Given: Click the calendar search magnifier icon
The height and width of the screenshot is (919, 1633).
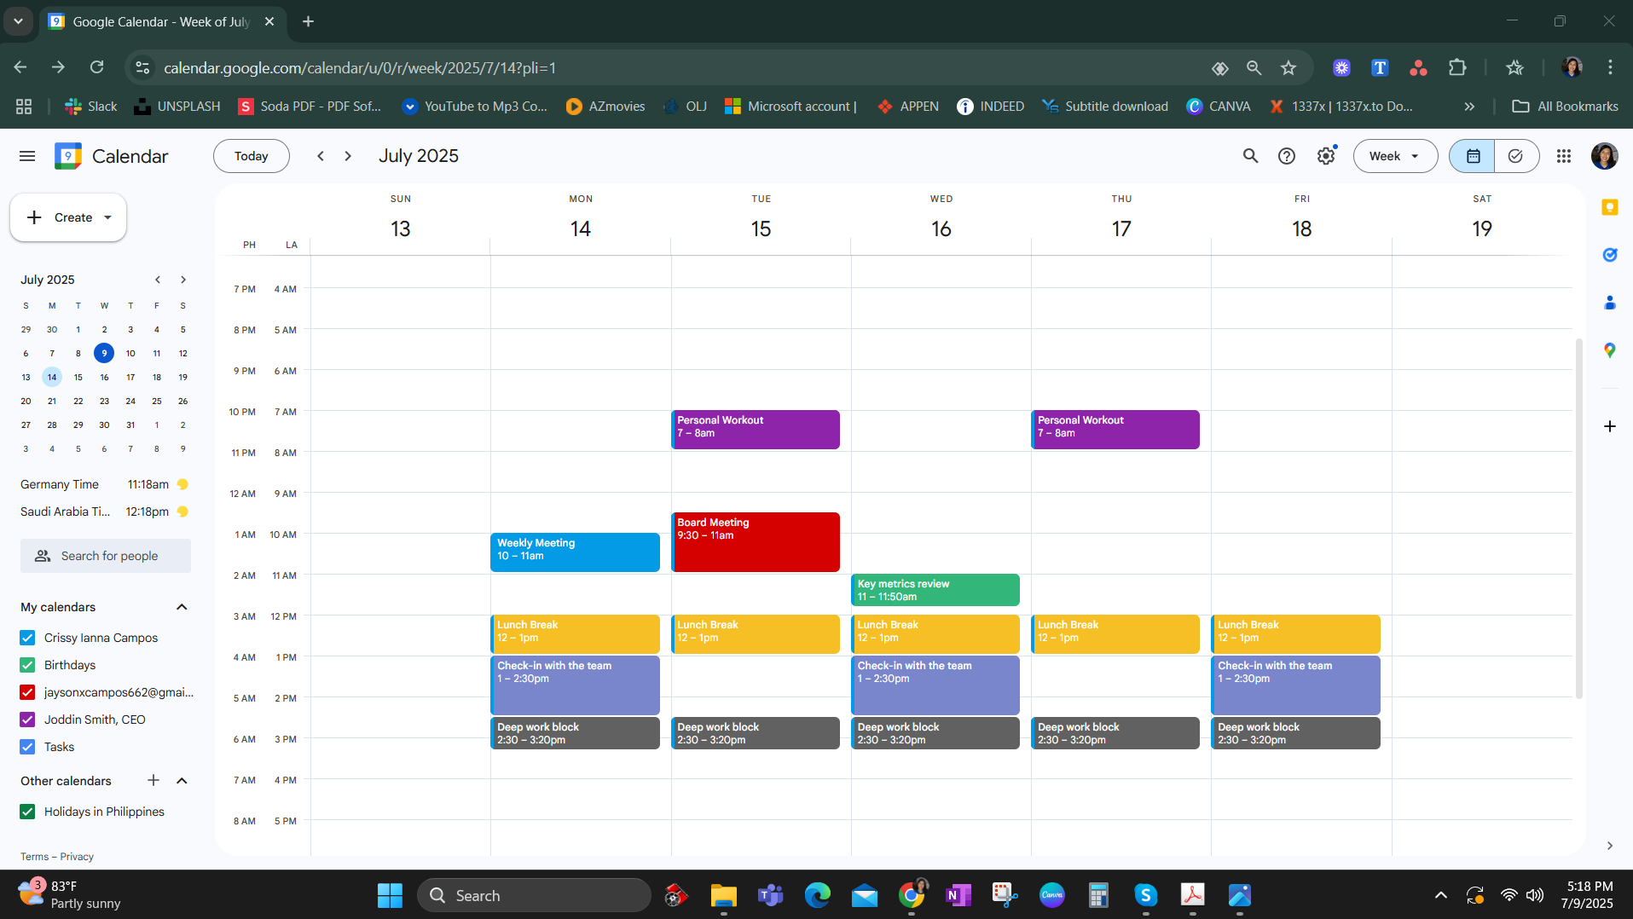Looking at the screenshot, I should point(1250,156).
